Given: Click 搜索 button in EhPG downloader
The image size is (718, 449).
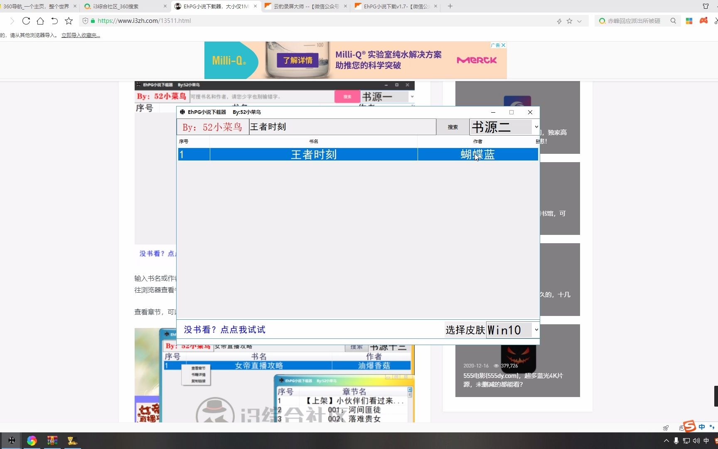Looking at the screenshot, I should [x=453, y=127].
